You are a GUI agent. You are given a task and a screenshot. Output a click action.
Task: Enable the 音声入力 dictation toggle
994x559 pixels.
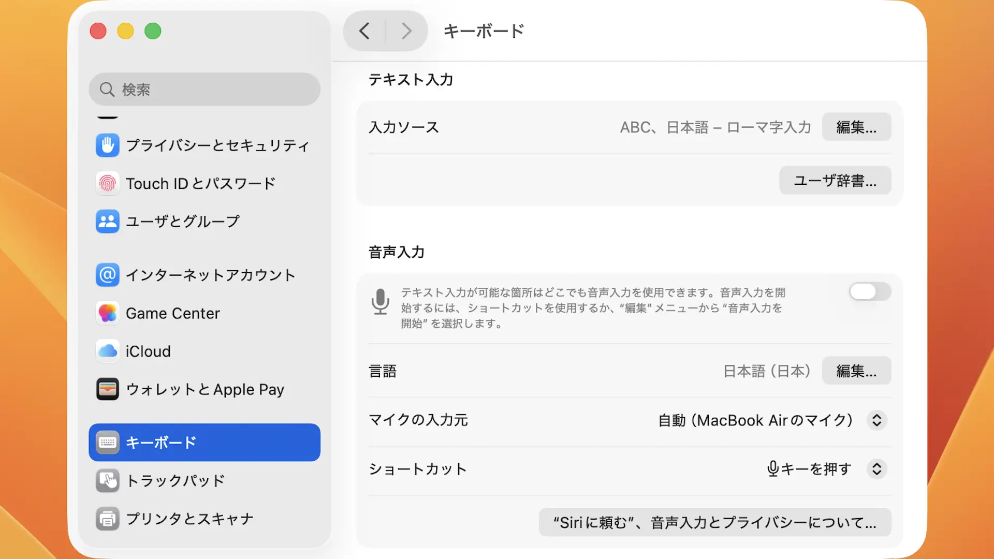[x=870, y=292]
